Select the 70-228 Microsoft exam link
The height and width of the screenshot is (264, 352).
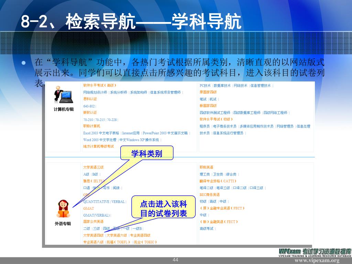[112, 120]
